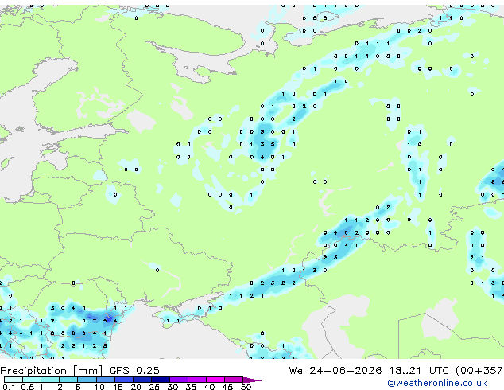Click the 'GFS 0.25' model label
The image size is (504, 390).
click(x=134, y=371)
